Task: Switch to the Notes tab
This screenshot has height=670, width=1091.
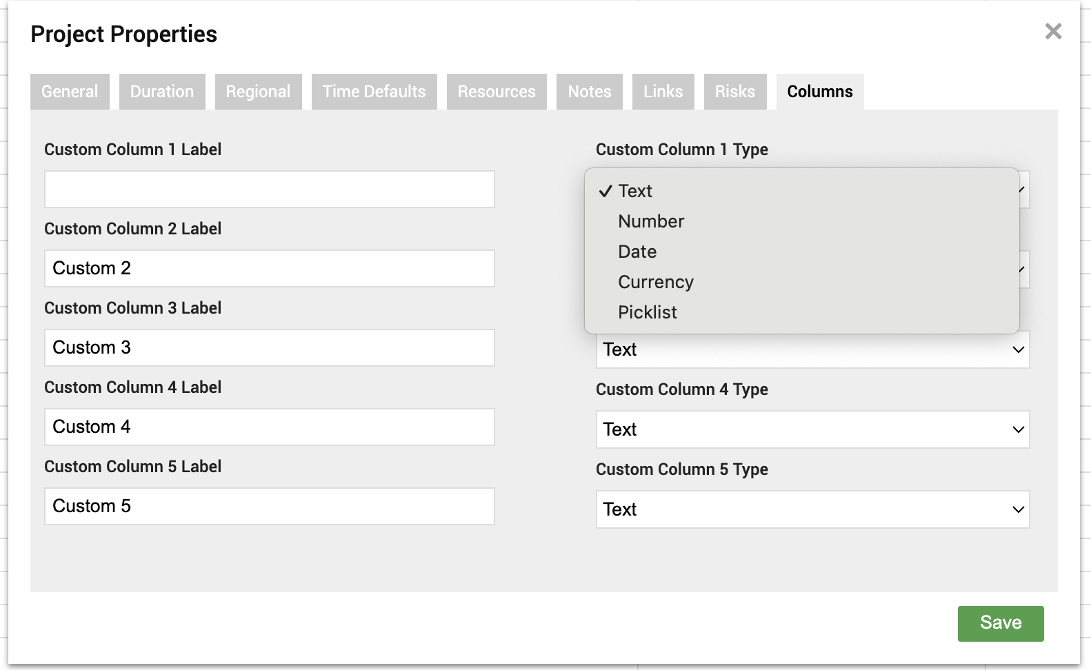Action: click(x=589, y=92)
